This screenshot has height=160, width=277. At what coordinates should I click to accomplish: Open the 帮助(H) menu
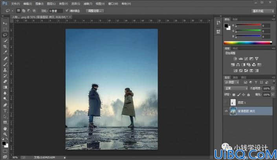point(126,4)
